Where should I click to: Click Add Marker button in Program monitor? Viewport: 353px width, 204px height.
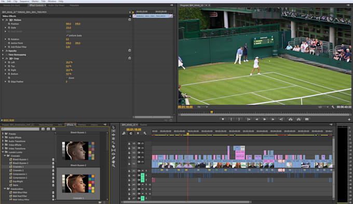pos(223,120)
